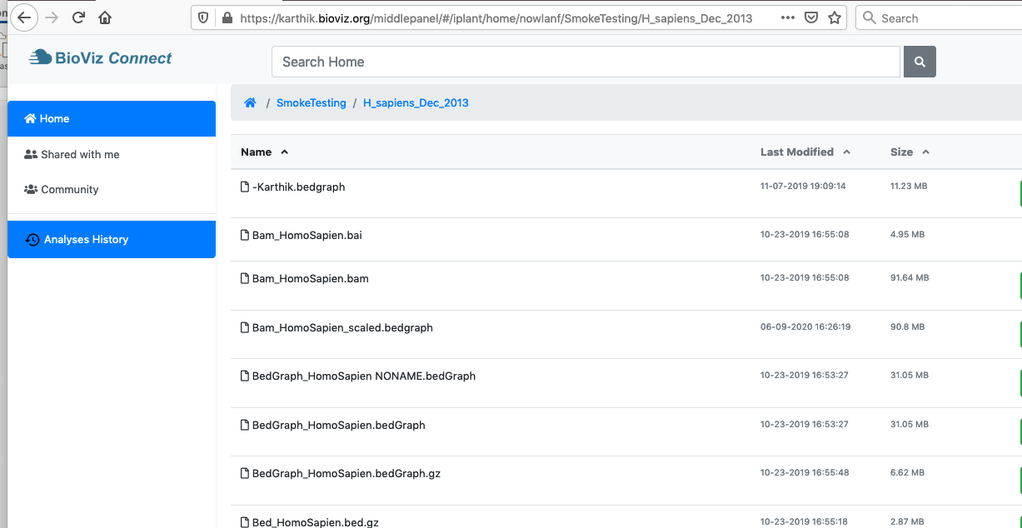Select the Bam_HomoSapien.bam file row
1022x528 pixels.
310,279
